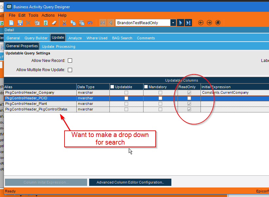Viewport: 269px width, 197px height.
Task: Sort by the Alias column header
Action: (40, 87)
